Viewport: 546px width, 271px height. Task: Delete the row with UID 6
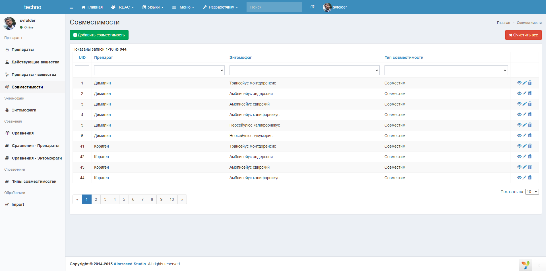530,135
